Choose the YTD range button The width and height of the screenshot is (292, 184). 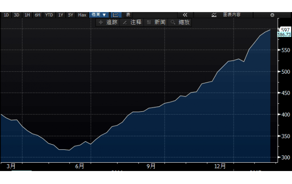click(x=49, y=15)
